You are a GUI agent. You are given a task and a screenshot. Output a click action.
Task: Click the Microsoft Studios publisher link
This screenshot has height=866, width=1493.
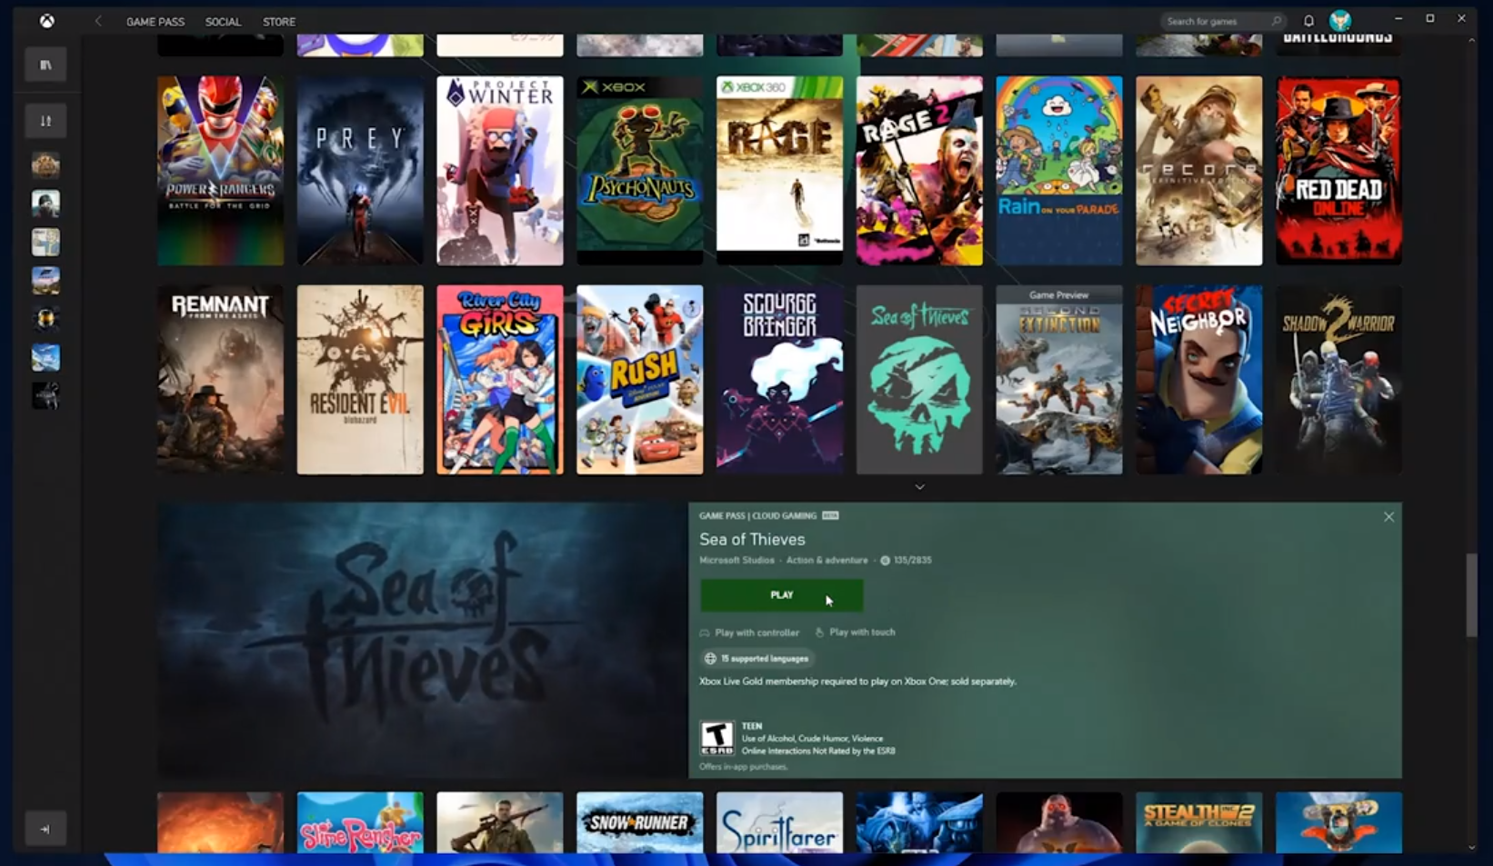(x=736, y=561)
